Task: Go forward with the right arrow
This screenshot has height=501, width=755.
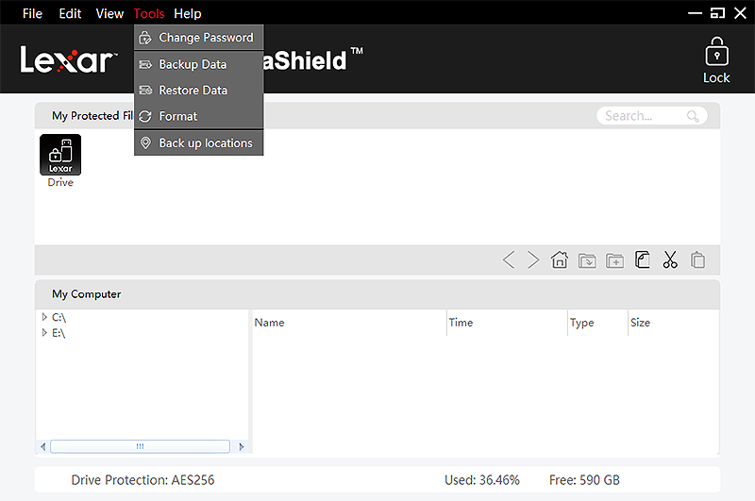Action: click(x=533, y=260)
